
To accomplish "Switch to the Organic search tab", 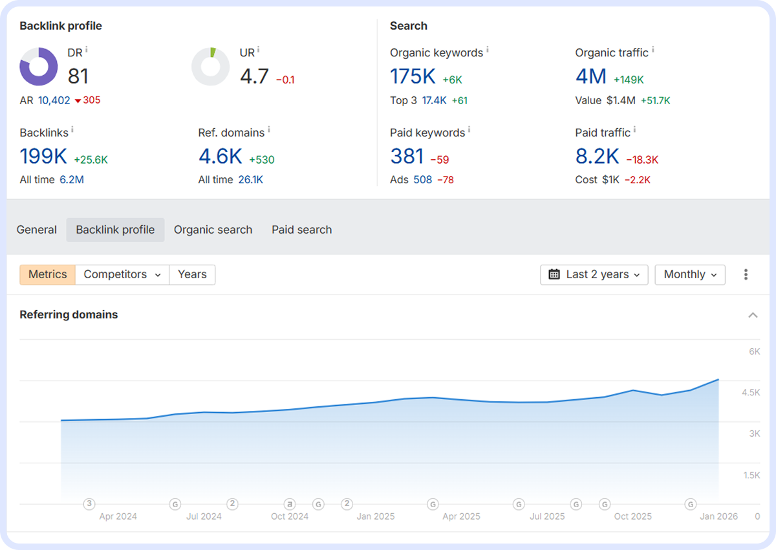I will point(213,230).
